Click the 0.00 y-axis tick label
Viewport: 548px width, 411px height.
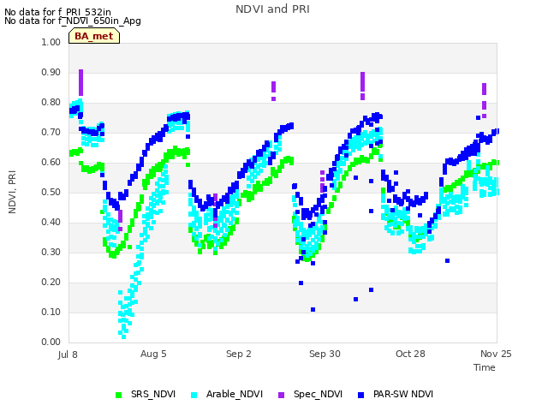[51, 342]
